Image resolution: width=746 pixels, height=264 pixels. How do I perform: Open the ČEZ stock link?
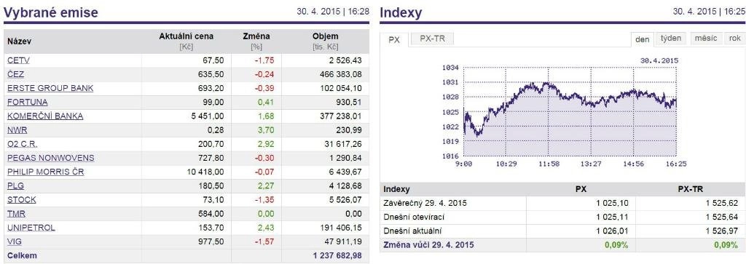pos(16,75)
